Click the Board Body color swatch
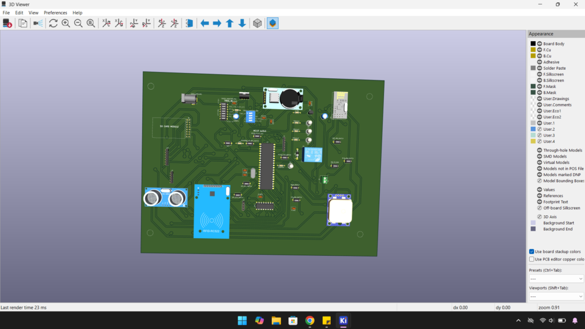Image resolution: width=585 pixels, height=329 pixels. (533, 43)
